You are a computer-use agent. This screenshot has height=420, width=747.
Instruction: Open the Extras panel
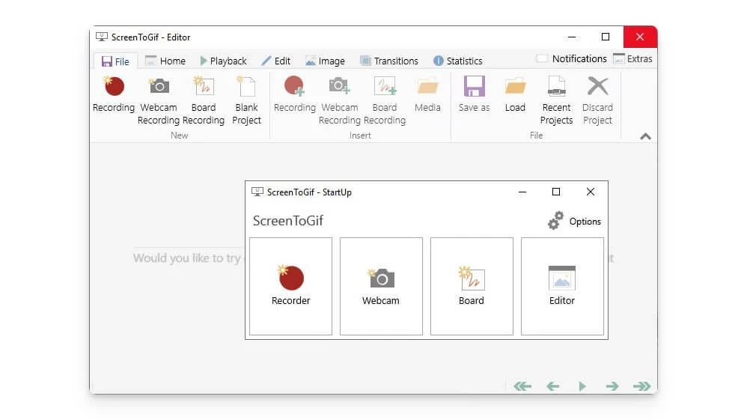click(632, 58)
